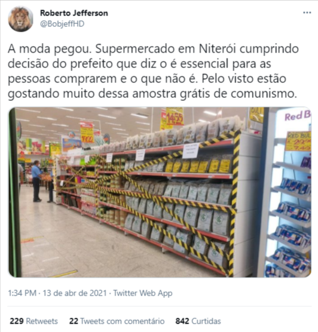Click the date 13 de abr de 2021
This screenshot has width=318, height=332.
click(x=75, y=293)
